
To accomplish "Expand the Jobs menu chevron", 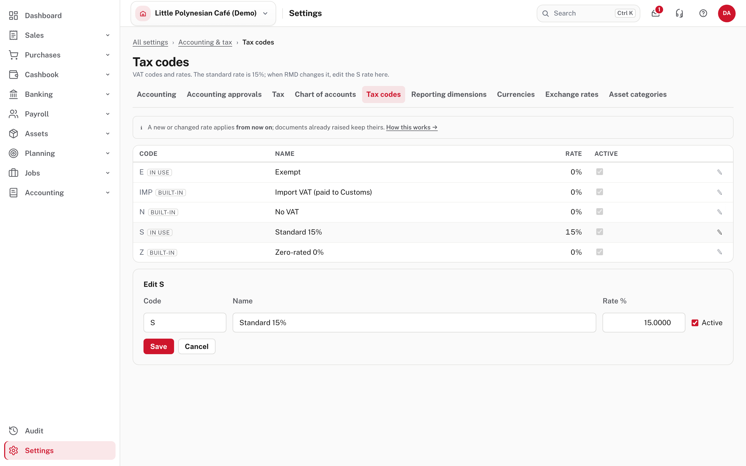I will click(x=107, y=173).
